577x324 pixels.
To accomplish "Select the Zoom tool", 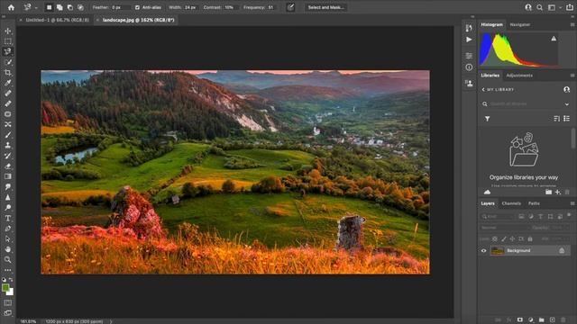I will click(x=8, y=260).
